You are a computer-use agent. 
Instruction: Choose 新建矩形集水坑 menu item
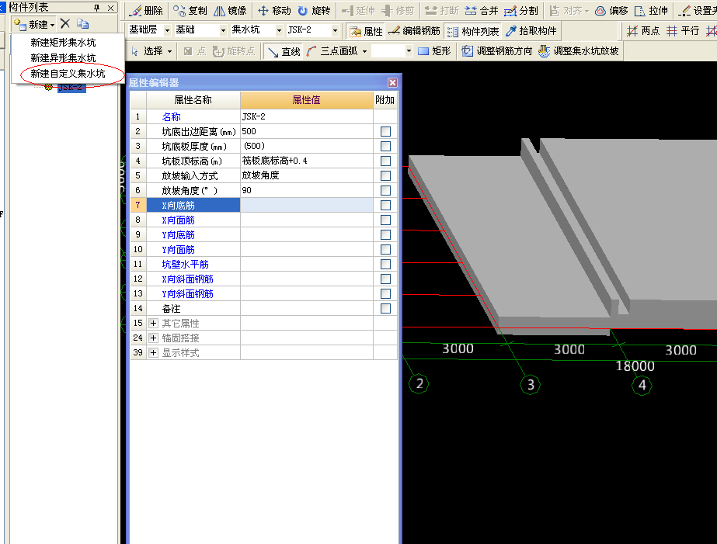coord(63,43)
